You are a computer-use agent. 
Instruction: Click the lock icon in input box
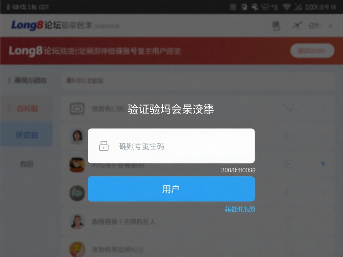pos(104,146)
